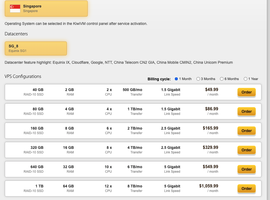Click the 160 GB storage value
Image resolution: width=270 pixels, height=200 pixels.
click(x=37, y=129)
